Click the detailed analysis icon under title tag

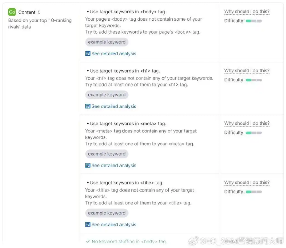(x=88, y=225)
